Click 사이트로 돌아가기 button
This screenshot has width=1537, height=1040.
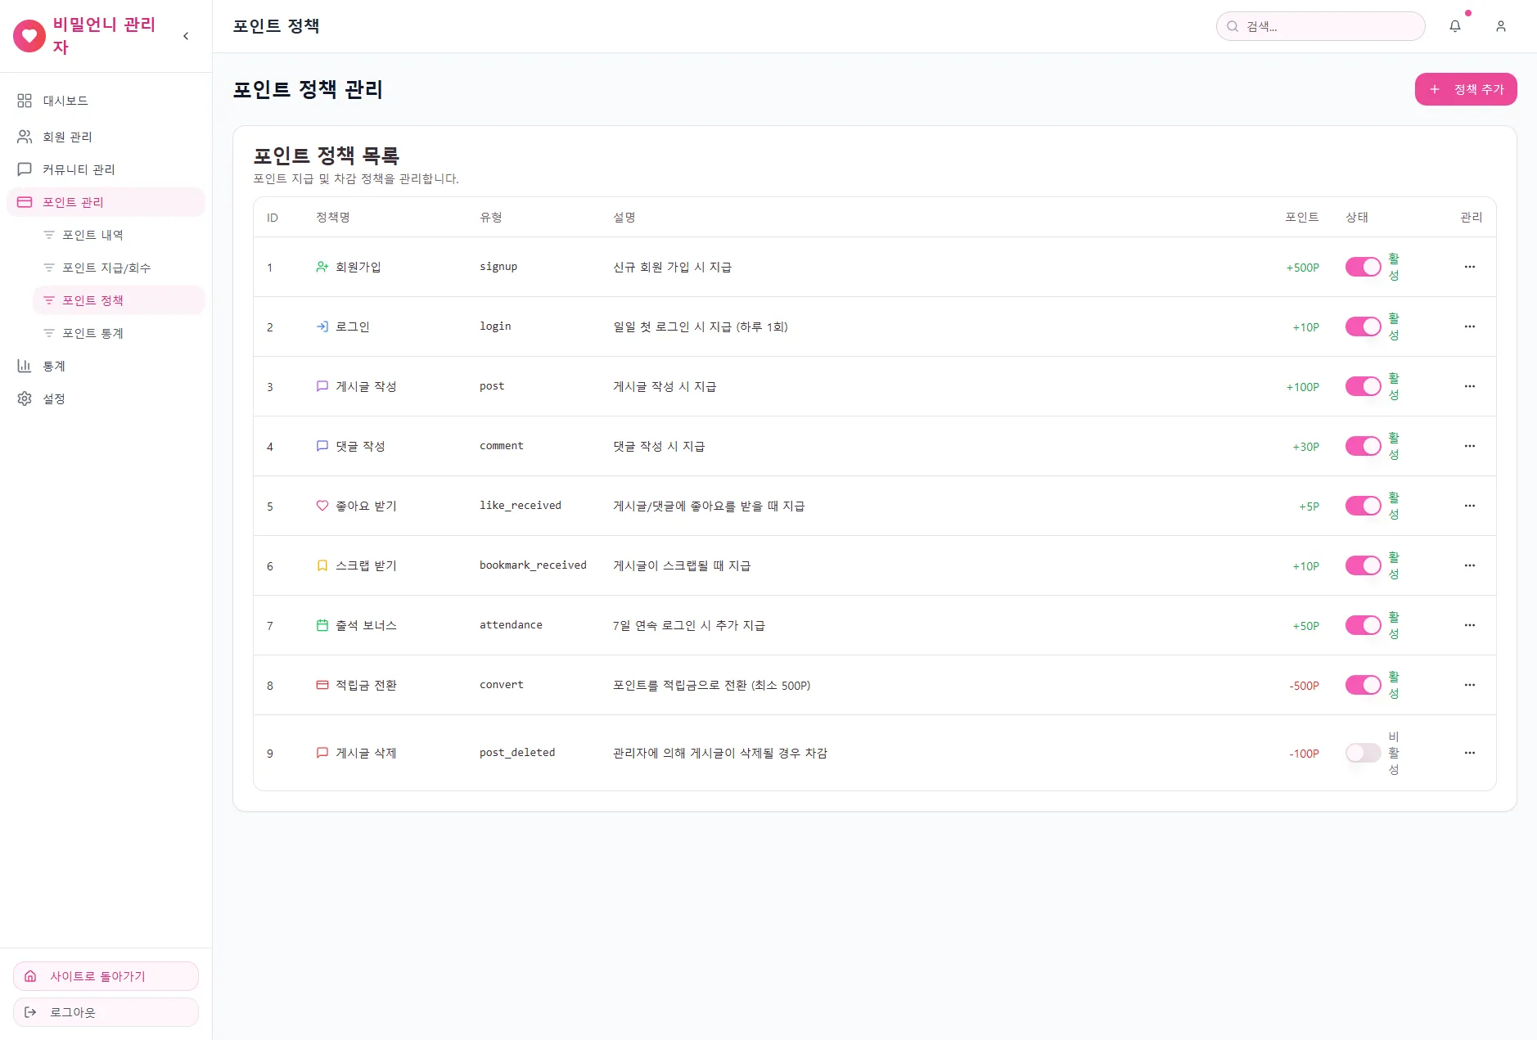pyautogui.click(x=106, y=976)
